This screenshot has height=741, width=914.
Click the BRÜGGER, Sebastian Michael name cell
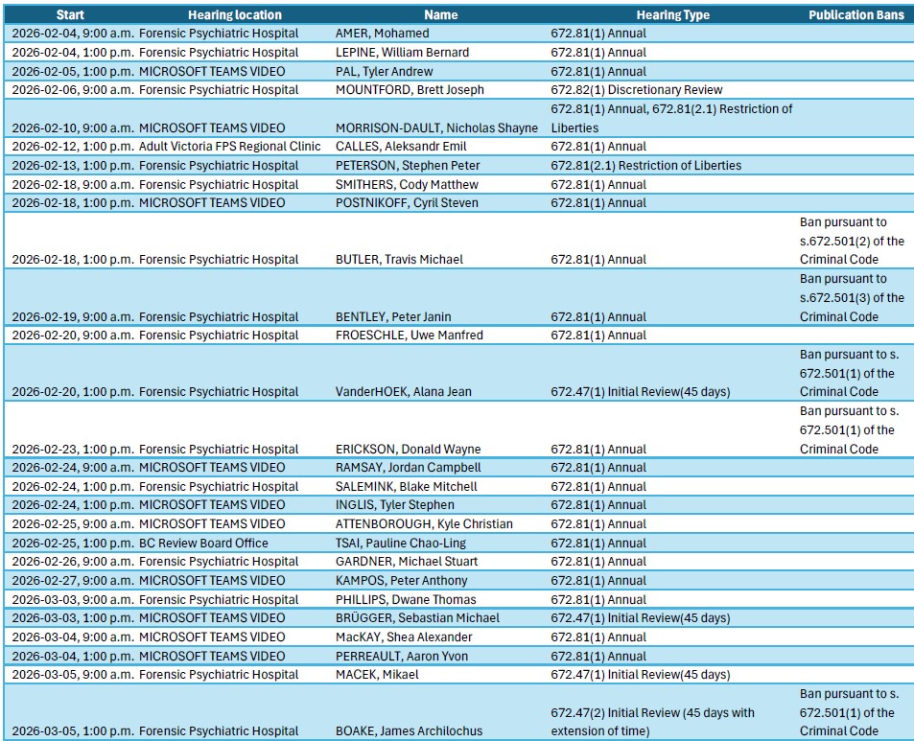click(417, 618)
